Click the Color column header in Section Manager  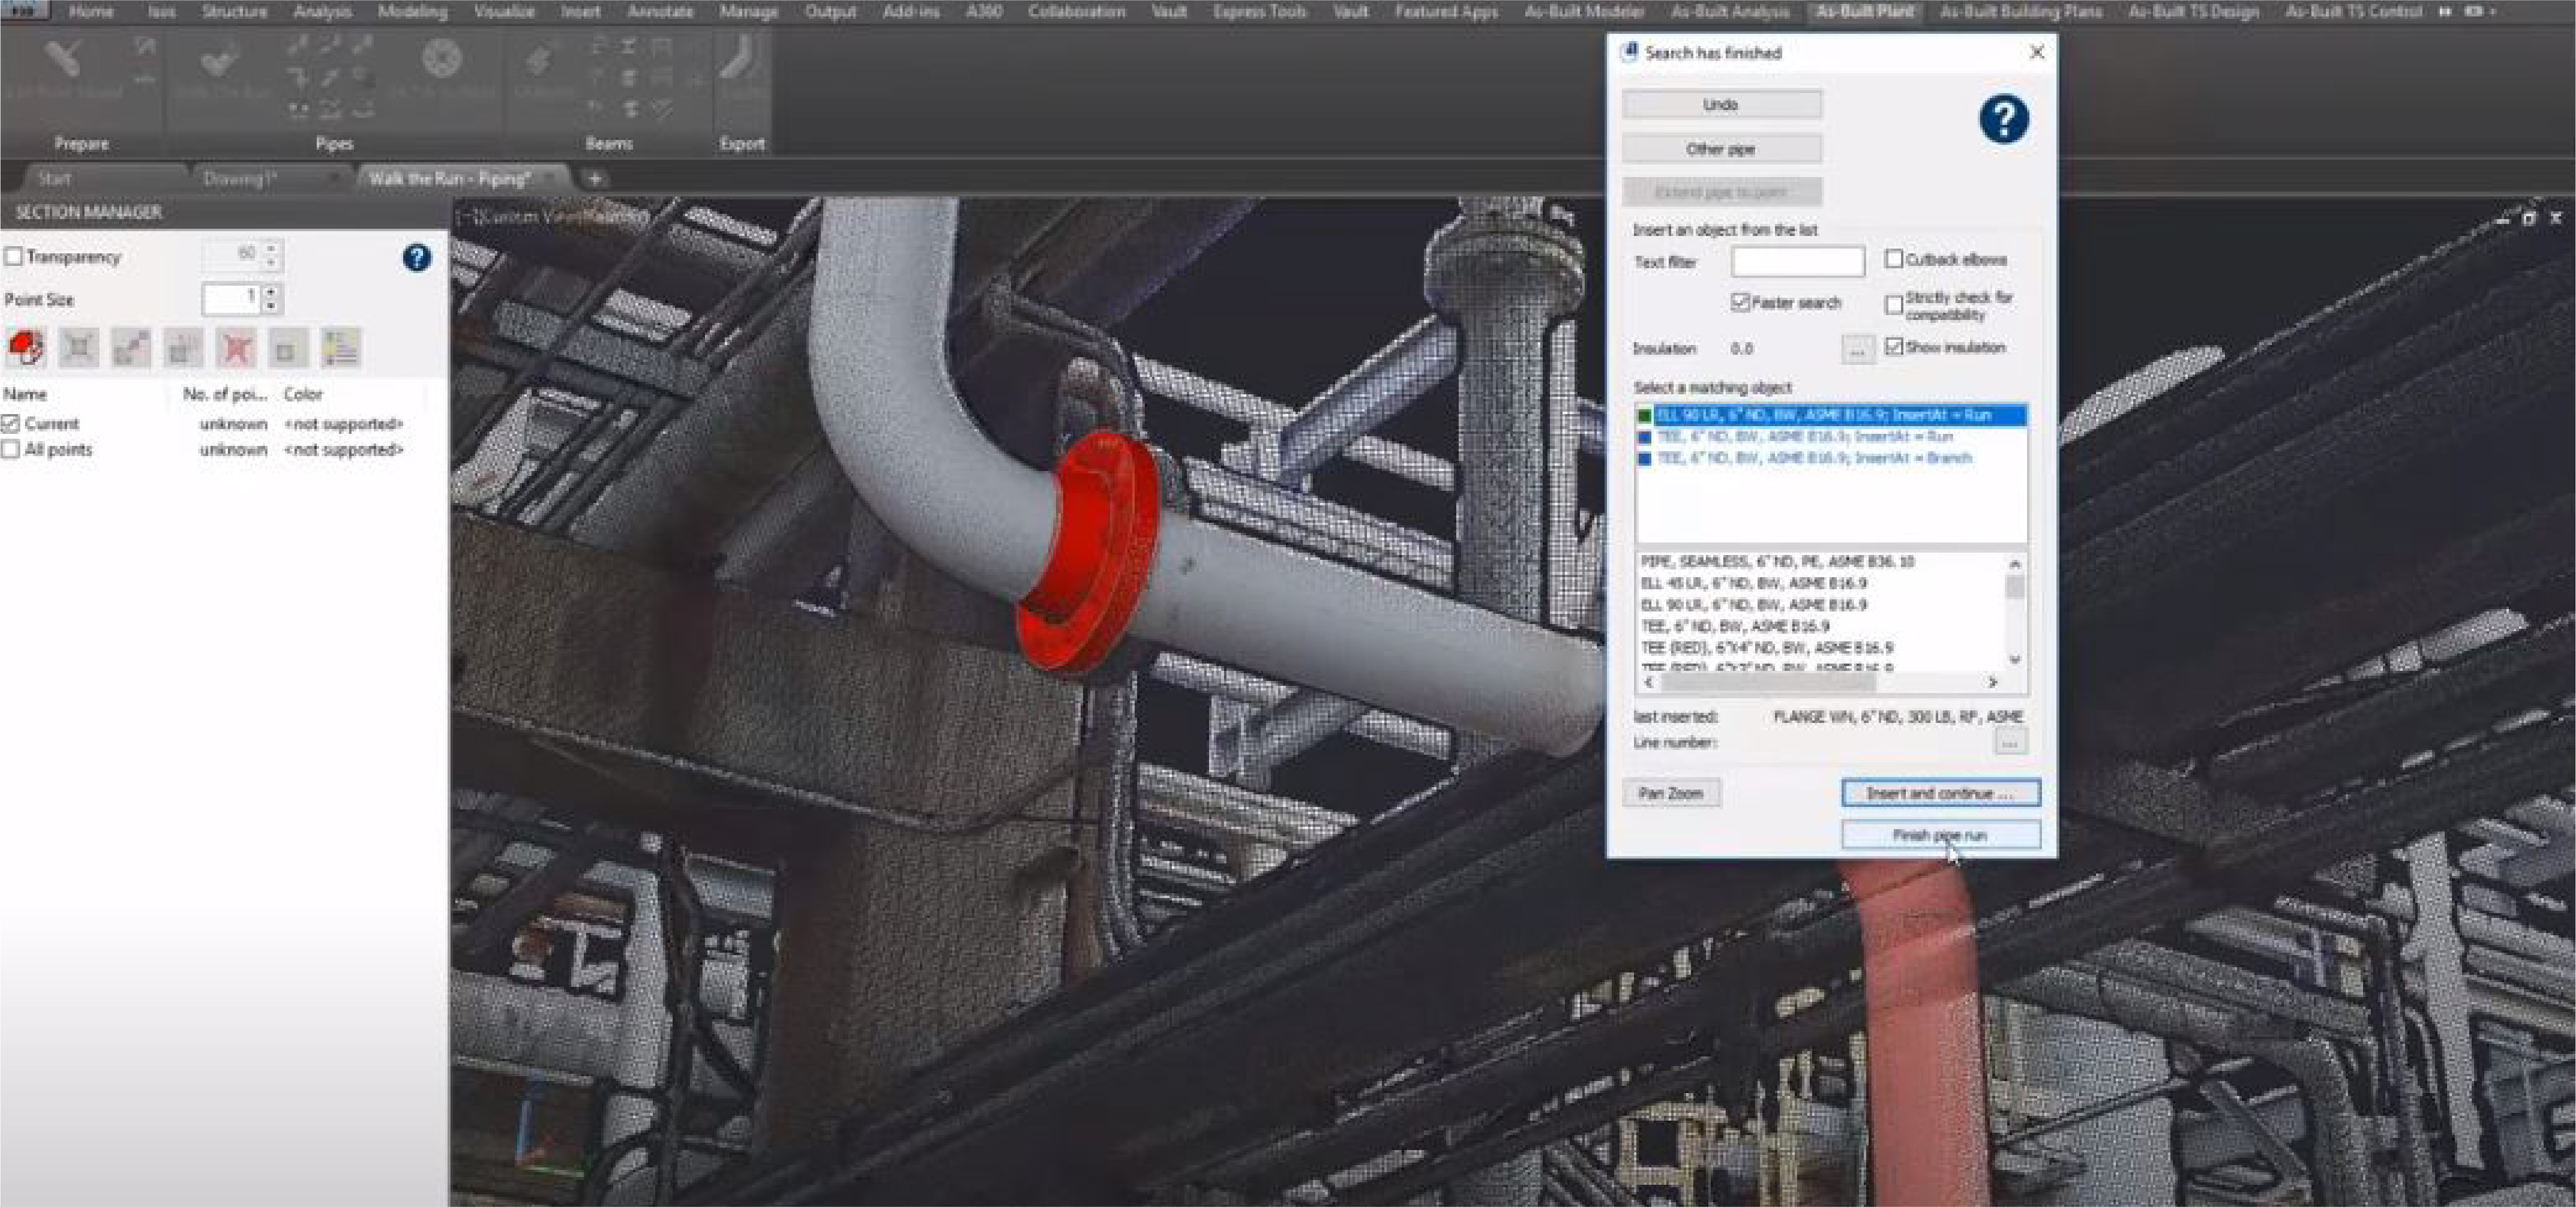(x=303, y=395)
